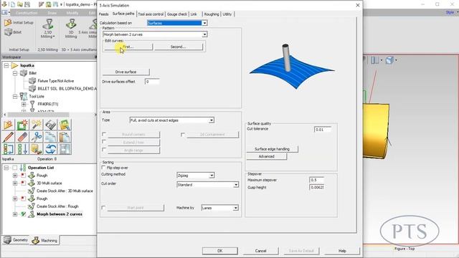Toggle the Operation List root checkbox
The image size is (459, 258).
point(14,168)
